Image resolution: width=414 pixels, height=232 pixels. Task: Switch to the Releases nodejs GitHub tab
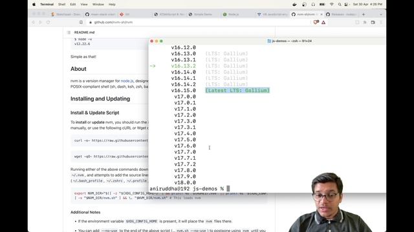[x=341, y=14]
